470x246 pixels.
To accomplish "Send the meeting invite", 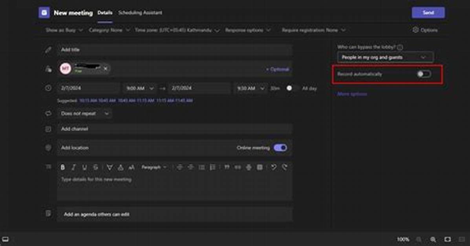I will [x=428, y=13].
